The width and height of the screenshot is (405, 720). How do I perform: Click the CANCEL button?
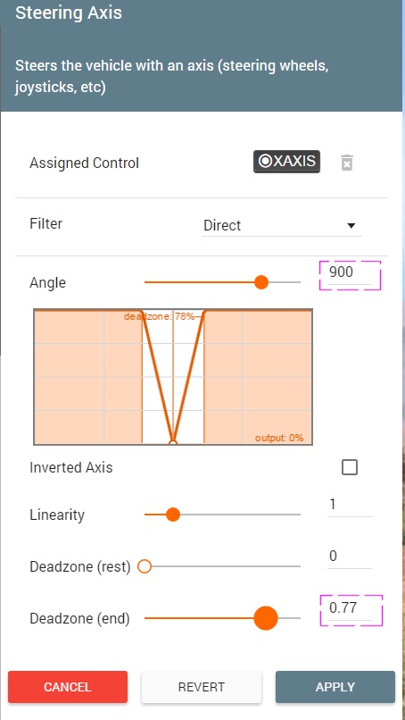click(x=68, y=687)
